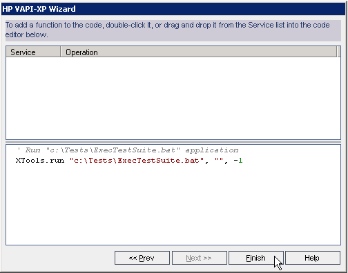Viewport: 348px width, 273px height.
Task: Click the green -1 value in code
Action: coord(238,161)
